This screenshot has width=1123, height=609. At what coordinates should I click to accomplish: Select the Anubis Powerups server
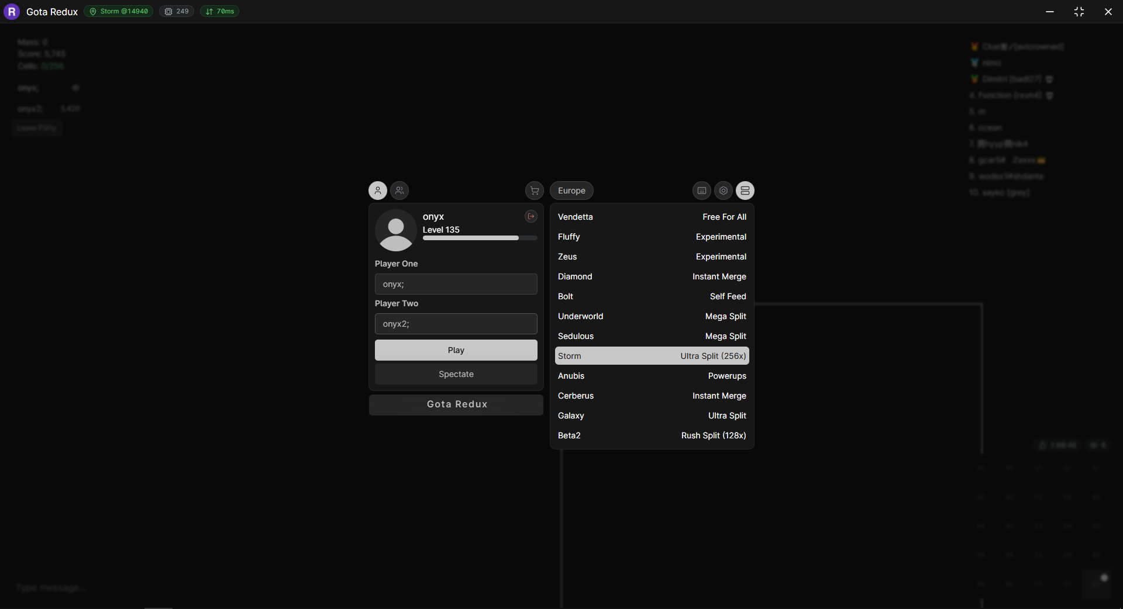click(652, 376)
